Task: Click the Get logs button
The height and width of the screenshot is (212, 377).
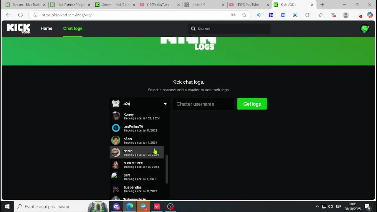Action: point(252,104)
